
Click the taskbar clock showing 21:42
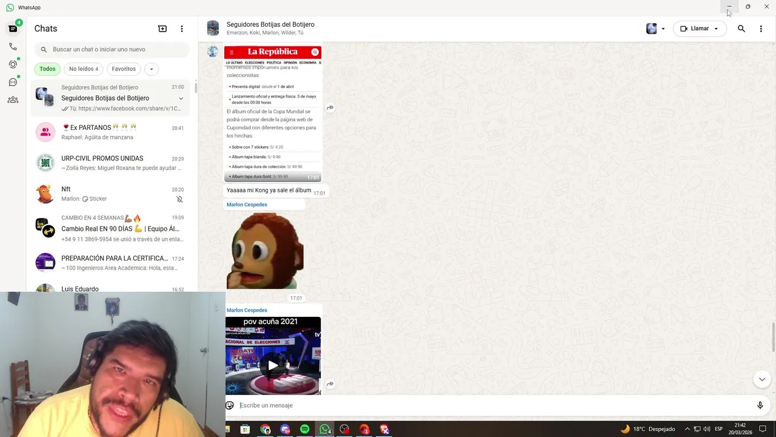point(740,429)
